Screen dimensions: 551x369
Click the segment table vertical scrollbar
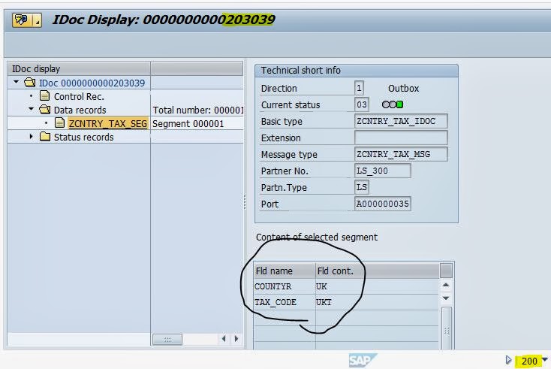[x=447, y=328]
